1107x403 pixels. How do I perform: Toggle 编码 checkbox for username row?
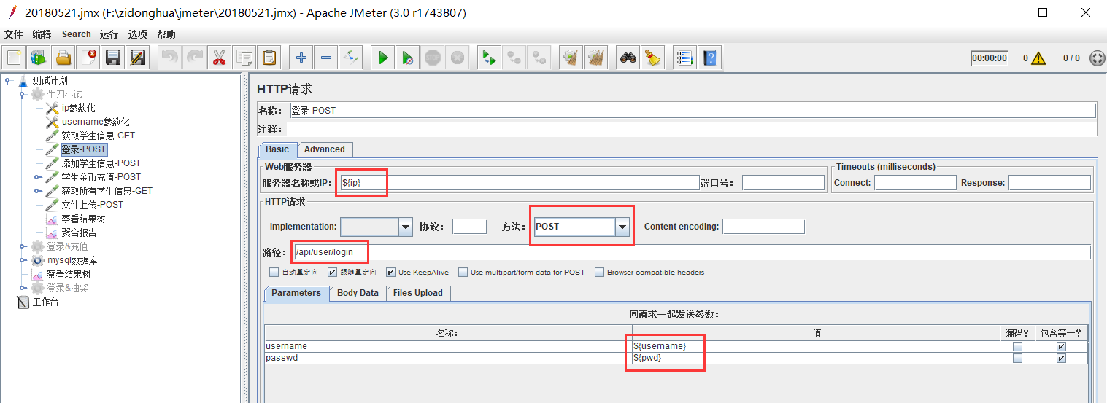coord(1017,347)
